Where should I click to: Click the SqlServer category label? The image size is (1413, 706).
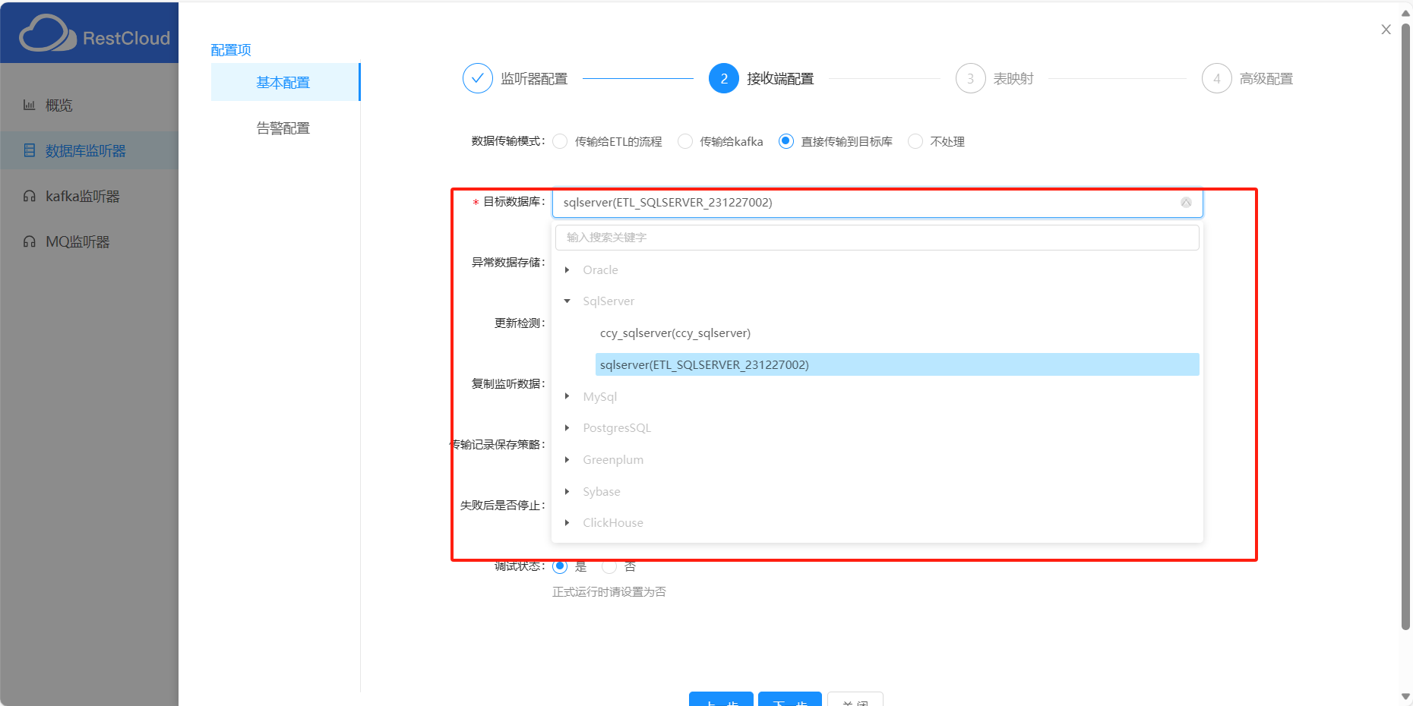click(x=609, y=301)
